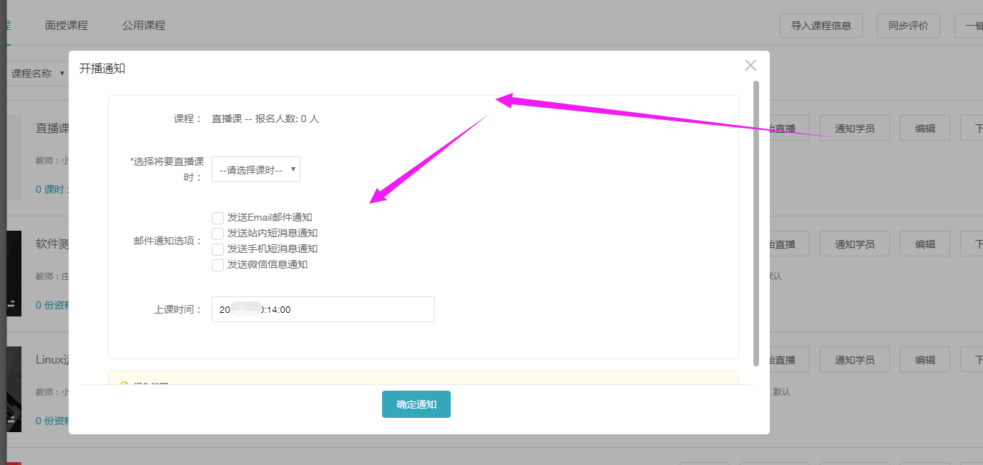This screenshot has width=983, height=465.
Task: Click the dialog's vertical scrollbar
Action: pos(756,221)
